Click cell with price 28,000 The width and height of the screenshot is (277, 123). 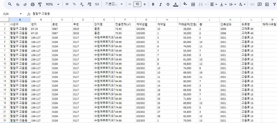tap(188, 29)
